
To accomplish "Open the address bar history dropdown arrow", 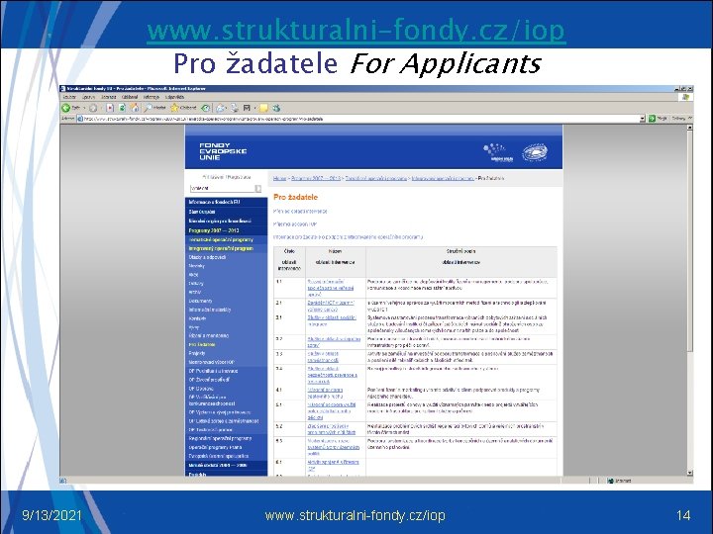I will pyautogui.click(x=643, y=119).
